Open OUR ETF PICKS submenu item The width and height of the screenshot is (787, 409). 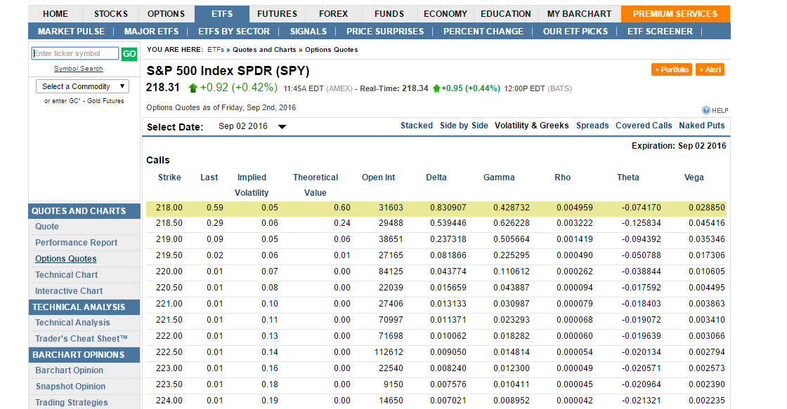point(575,31)
